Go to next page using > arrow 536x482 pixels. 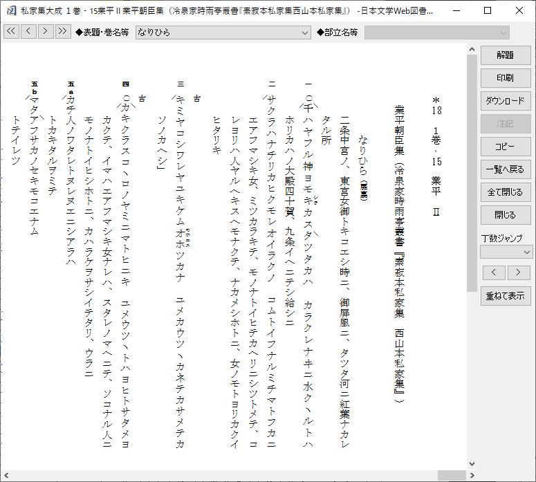click(46, 31)
